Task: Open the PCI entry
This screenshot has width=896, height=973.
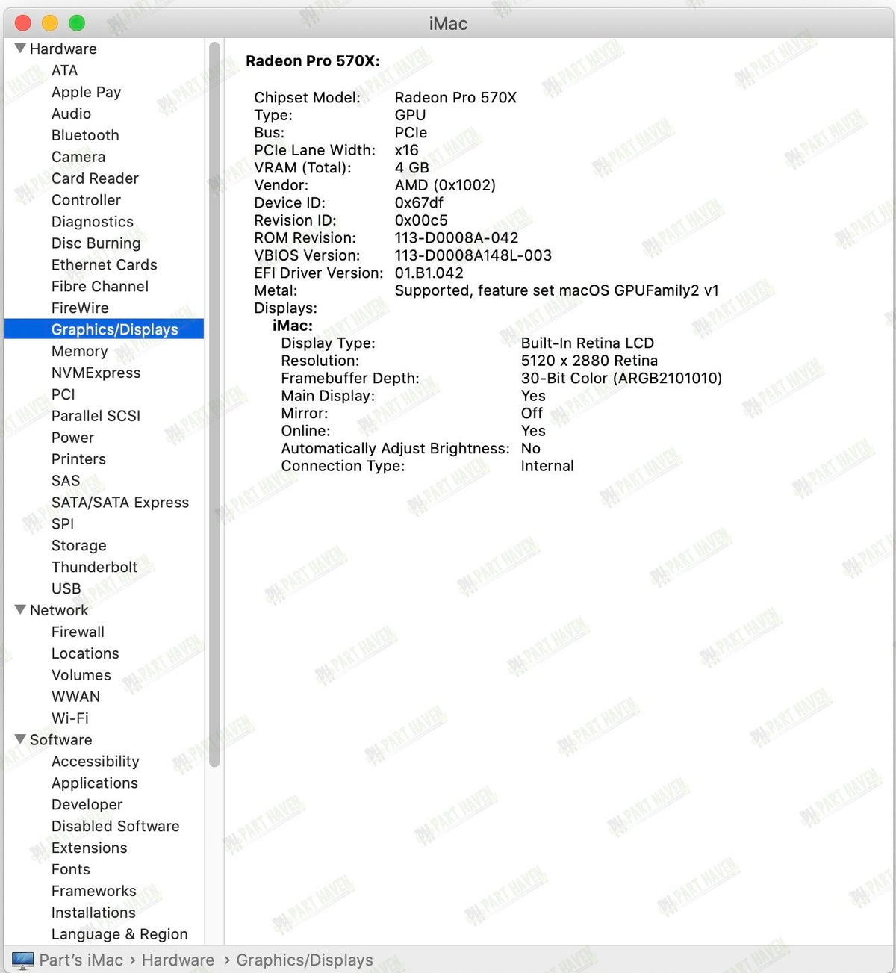Action: click(x=63, y=394)
